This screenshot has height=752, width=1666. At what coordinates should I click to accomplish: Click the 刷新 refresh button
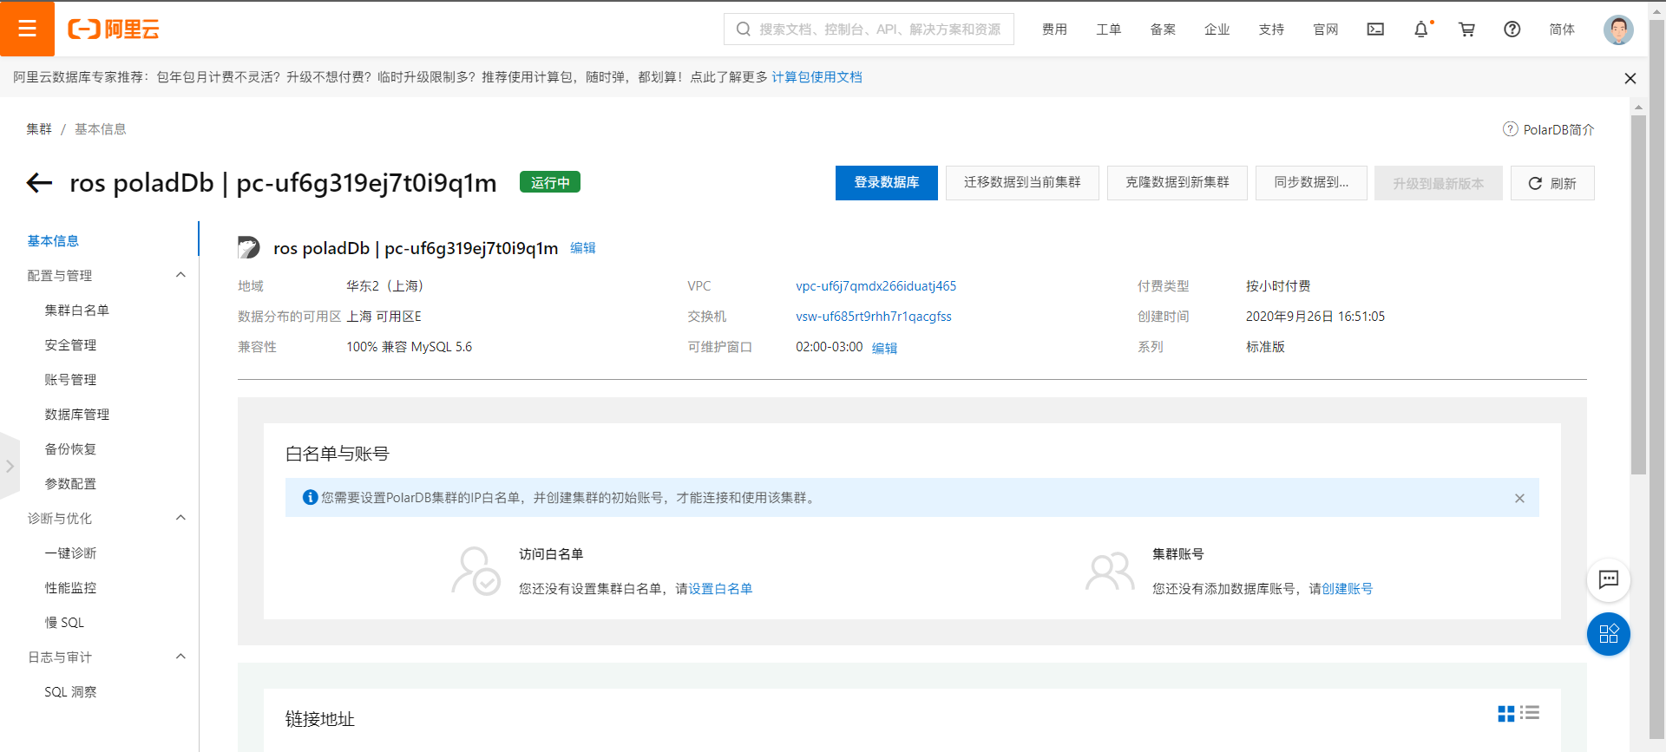pos(1552,183)
